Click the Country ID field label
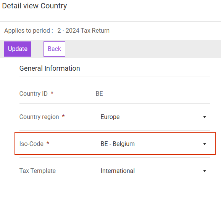Screen dimensions: 221x198 [34, 93]
